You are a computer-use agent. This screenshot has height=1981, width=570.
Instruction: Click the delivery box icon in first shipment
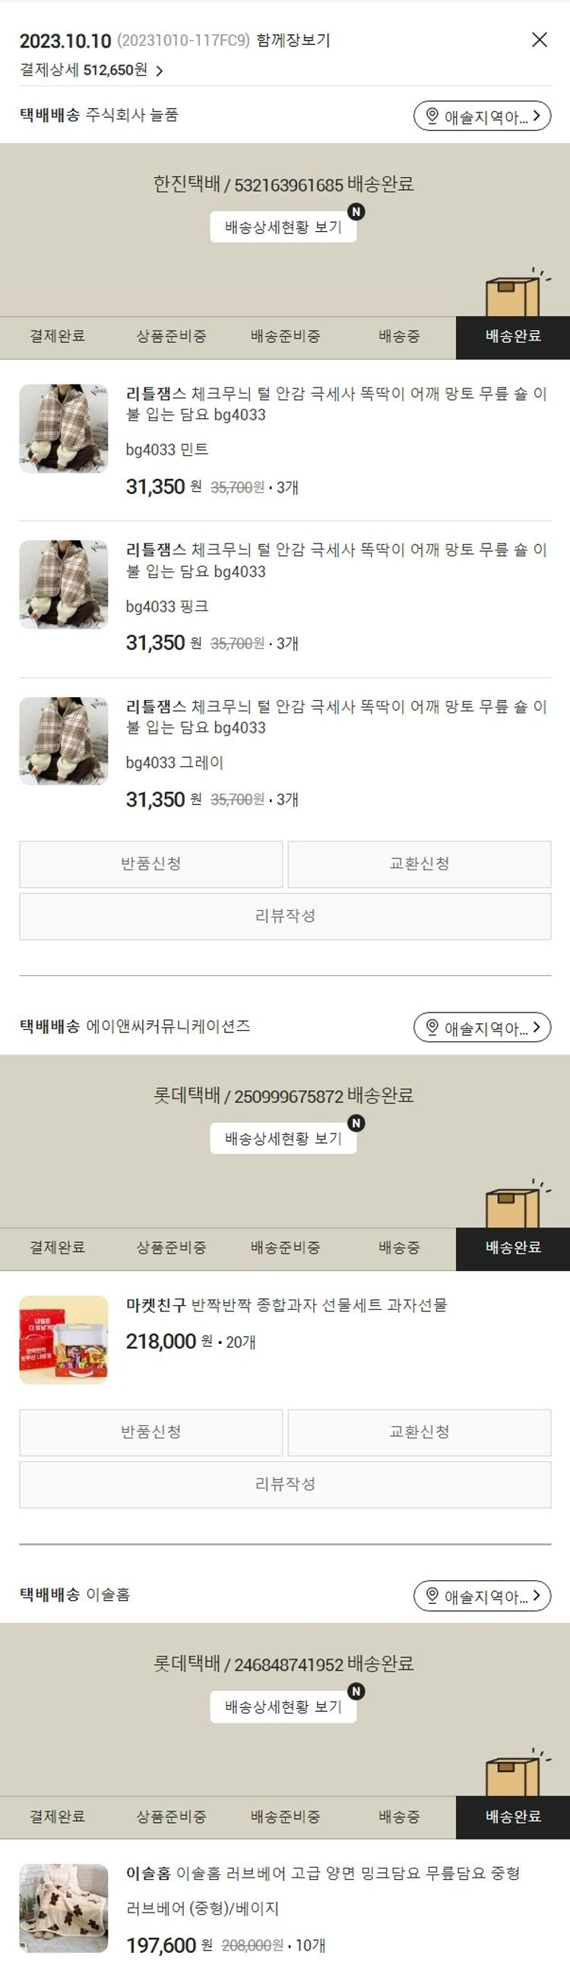(515, 293)
